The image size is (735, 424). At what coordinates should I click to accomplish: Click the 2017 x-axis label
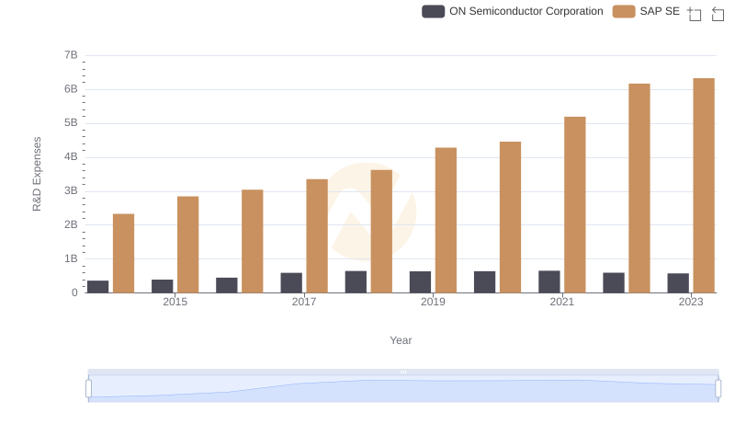tap(304, 302)
